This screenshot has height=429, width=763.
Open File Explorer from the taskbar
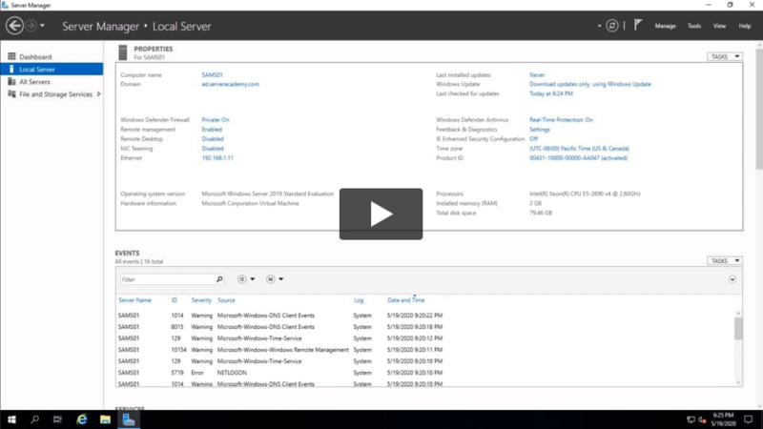(x=105, y=419)
